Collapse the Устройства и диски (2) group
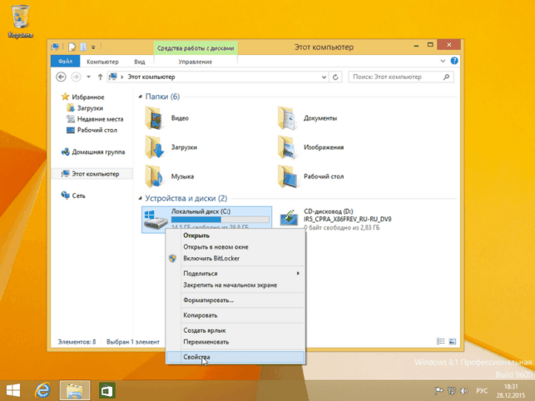Viewport: 535px width, 401px height. (141, 198)
